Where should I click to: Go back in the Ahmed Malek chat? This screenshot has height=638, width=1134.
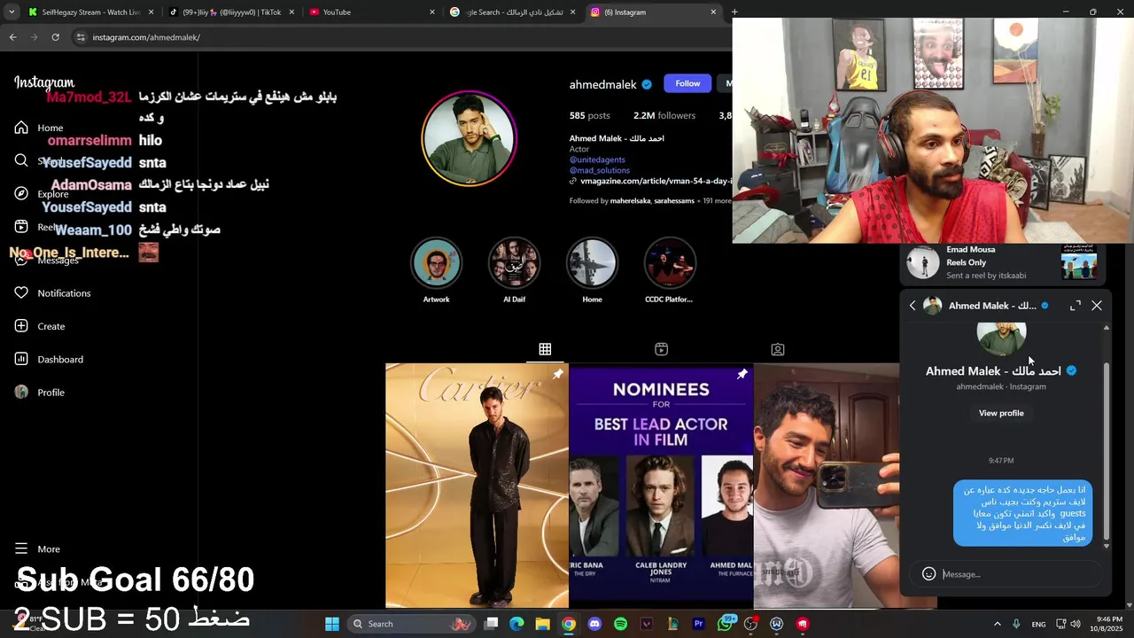tap(913, 306)
